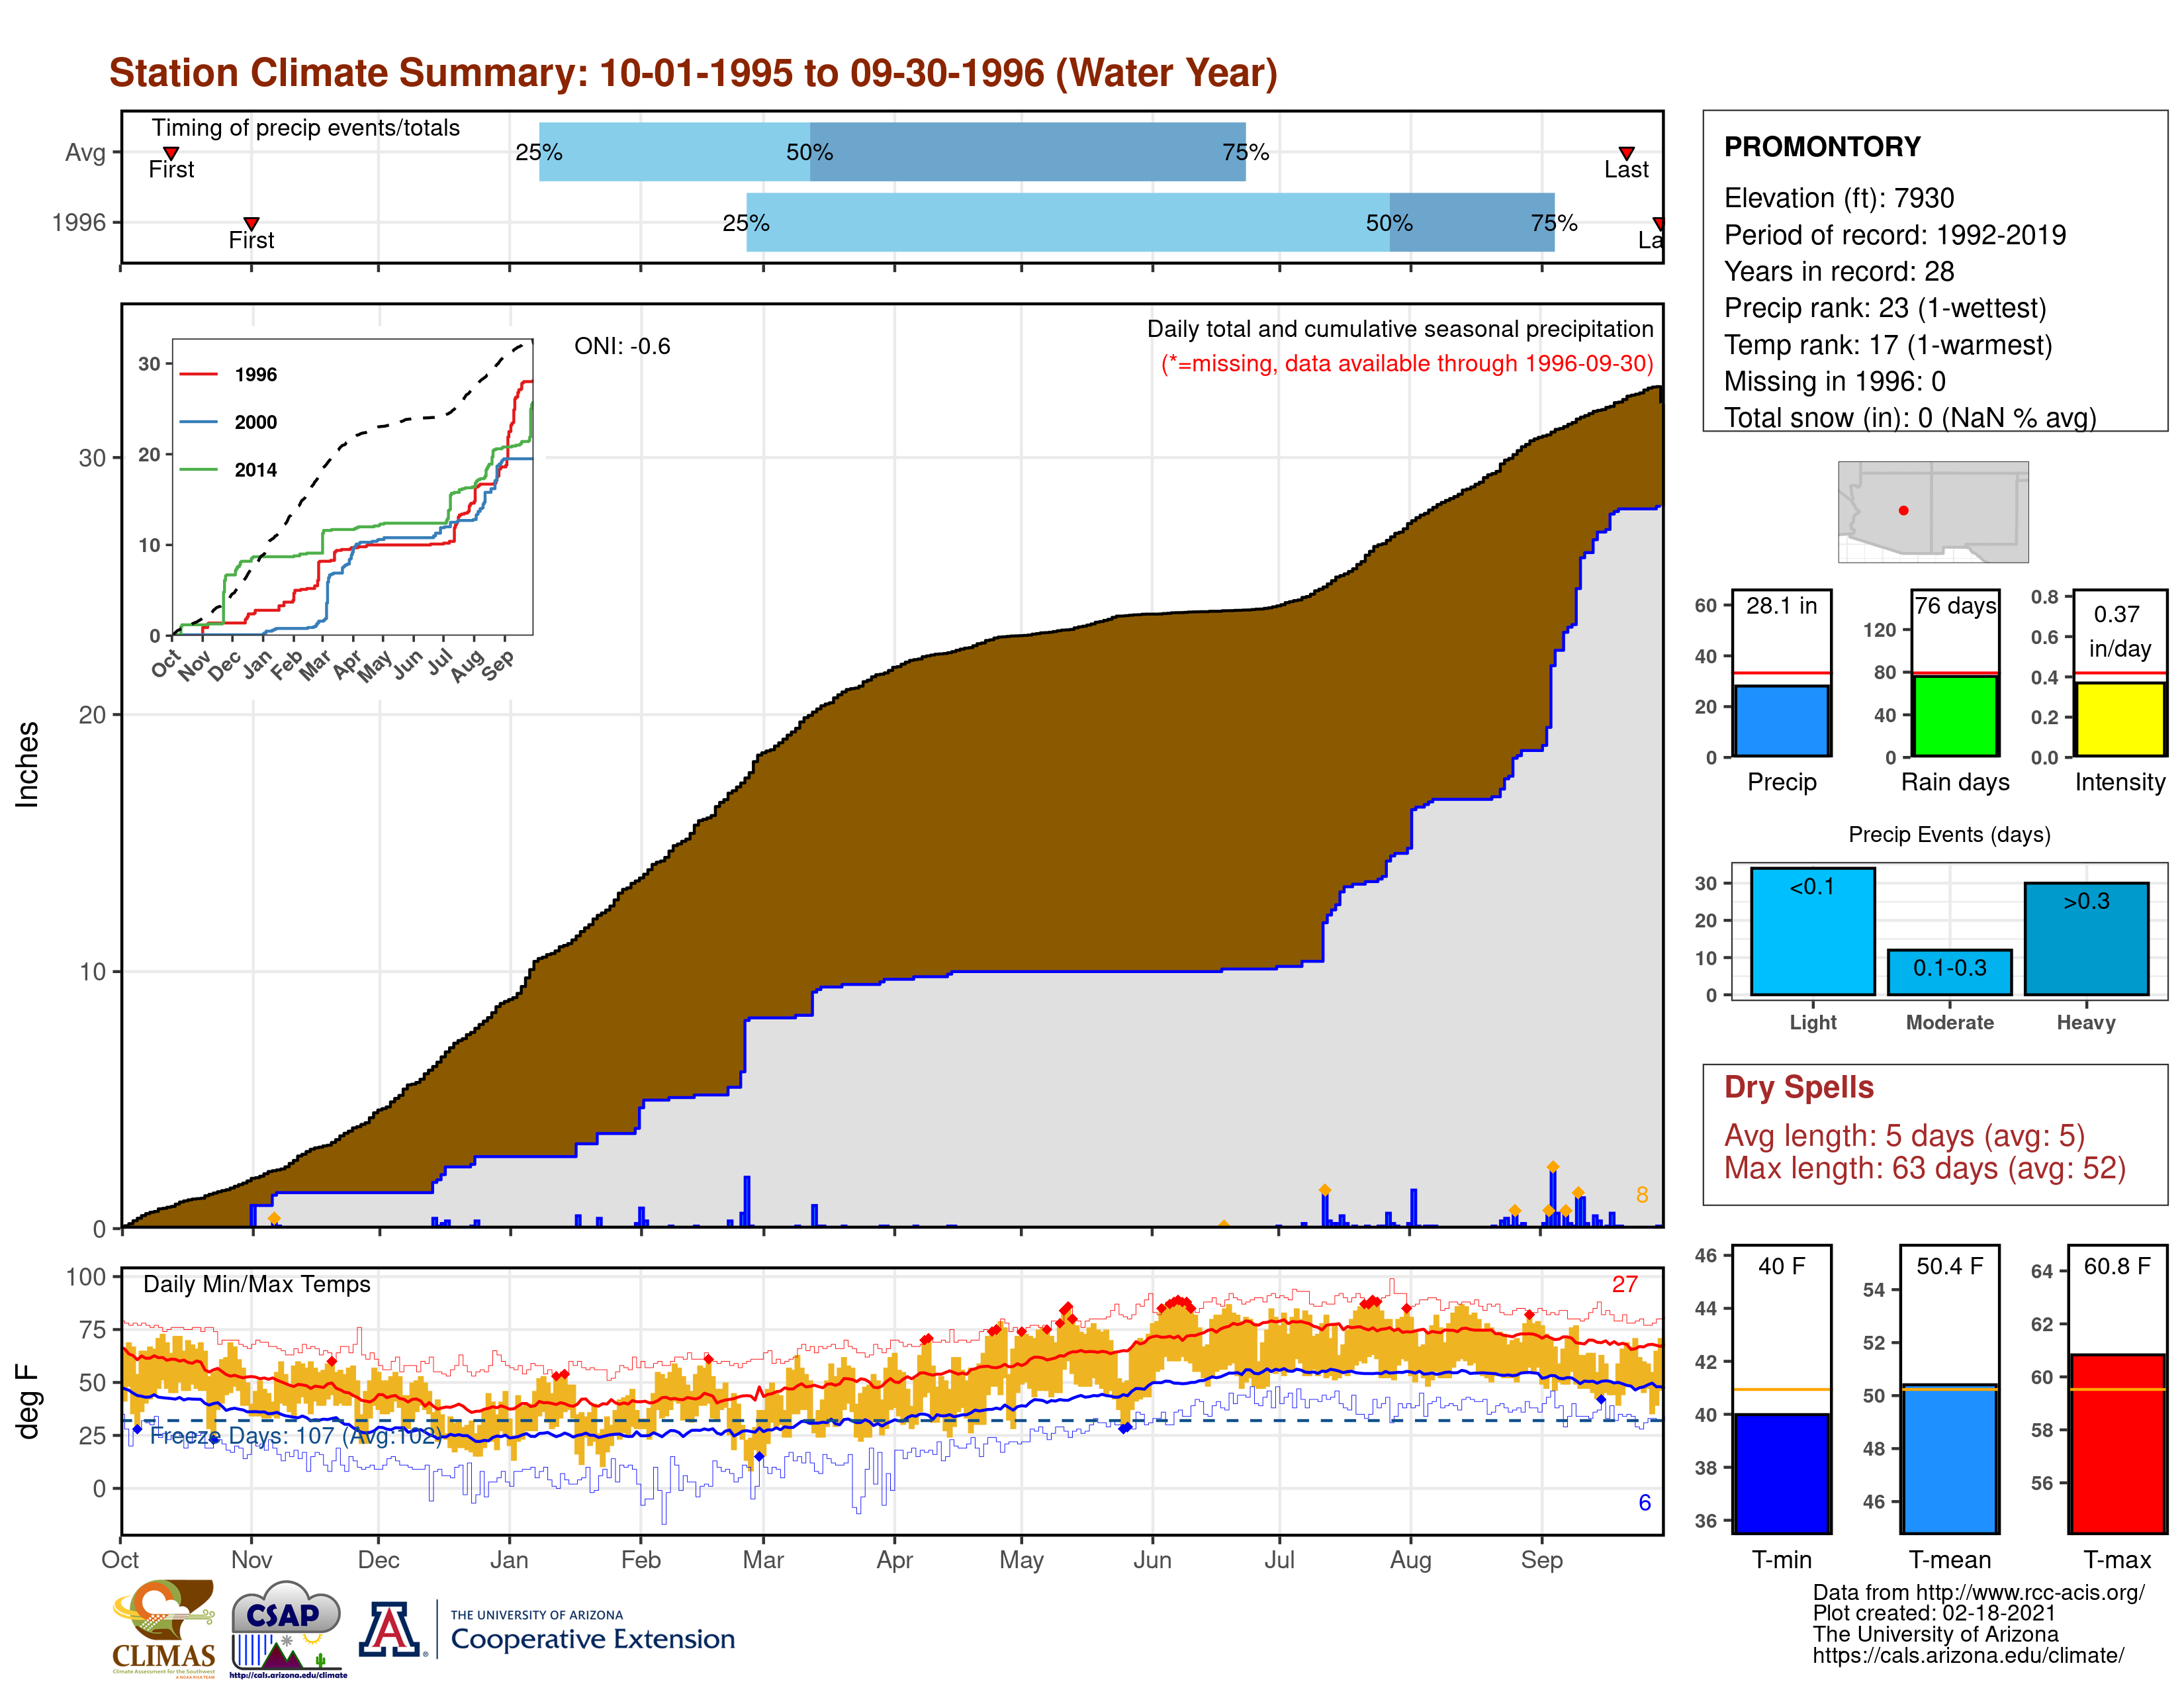Click the Precip rank: 23 line
Viewport: 2184px width, 1688px height.
pyautogui.click(x=1885, y=308)
